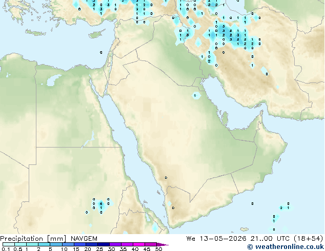Screen dimensions: 325x251
Task: Pick the 0.5–1 mm legend color swatch
Action: tap(21, 244)
